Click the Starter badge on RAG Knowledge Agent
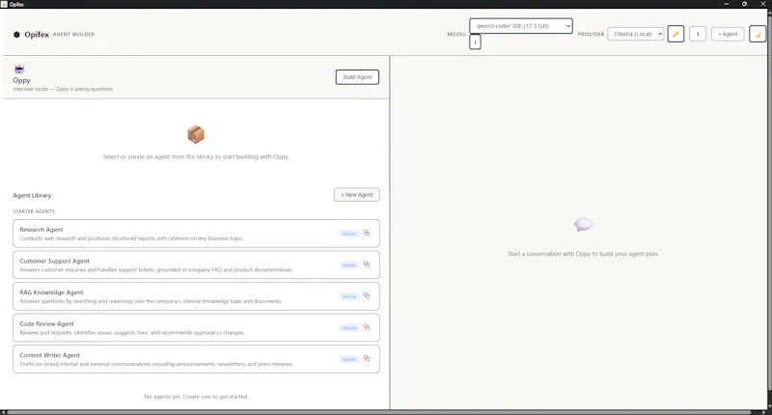Screen dimensions: 772x415 (x=349, y=296)
